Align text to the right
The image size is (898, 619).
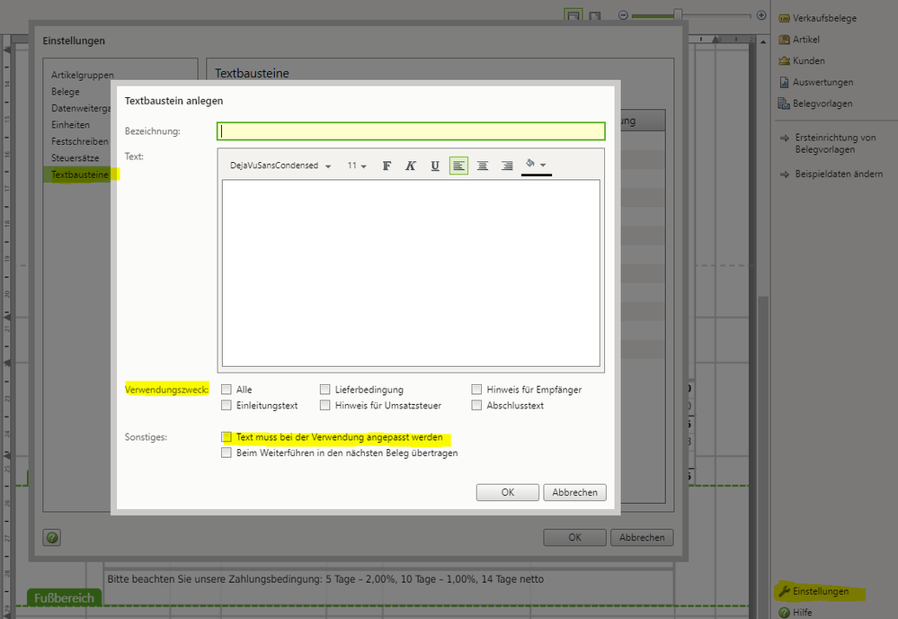(x=507, y=166)
